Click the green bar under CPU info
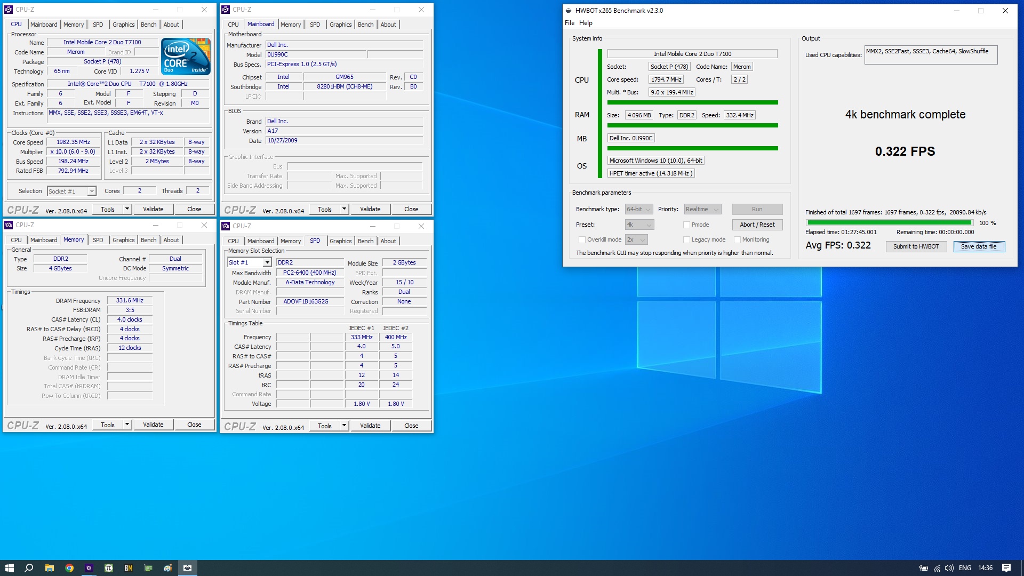 [x=692, y=102]
